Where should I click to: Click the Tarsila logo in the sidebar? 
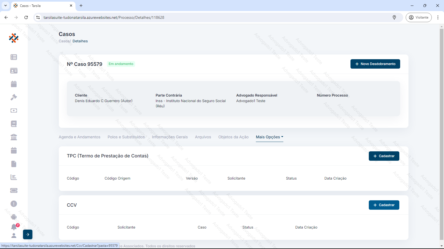[x=14, y=38]
